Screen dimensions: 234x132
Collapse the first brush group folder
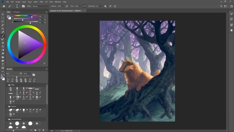coord(7,85)
